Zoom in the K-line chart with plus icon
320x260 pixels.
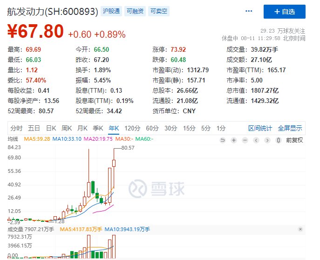click(x=234, y=140)
